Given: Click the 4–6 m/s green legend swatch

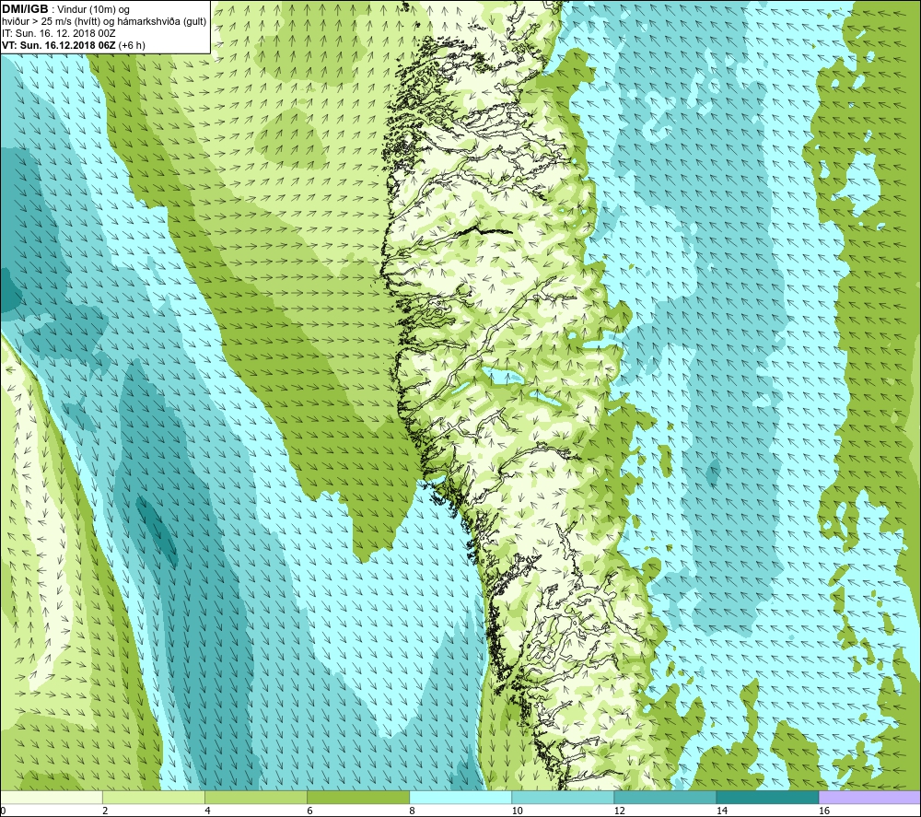Looking at the screenshot, I should tap(255, 797).
